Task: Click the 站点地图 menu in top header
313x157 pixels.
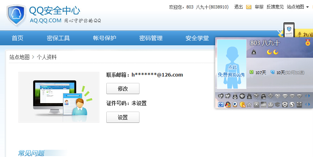Action: [296, 7]
